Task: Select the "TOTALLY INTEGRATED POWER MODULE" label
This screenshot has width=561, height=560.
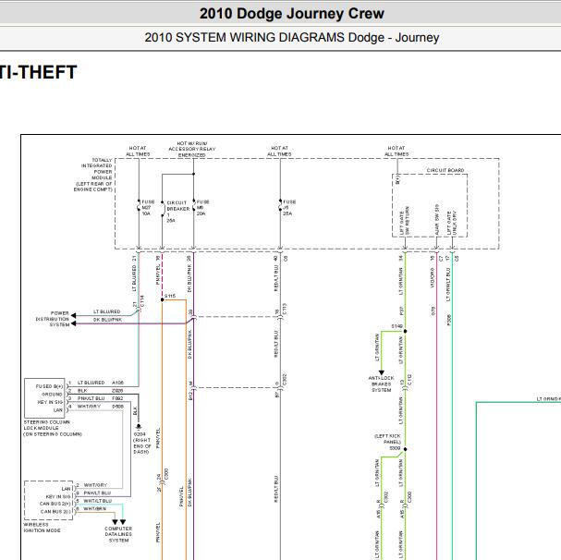Action: point(93,175)
